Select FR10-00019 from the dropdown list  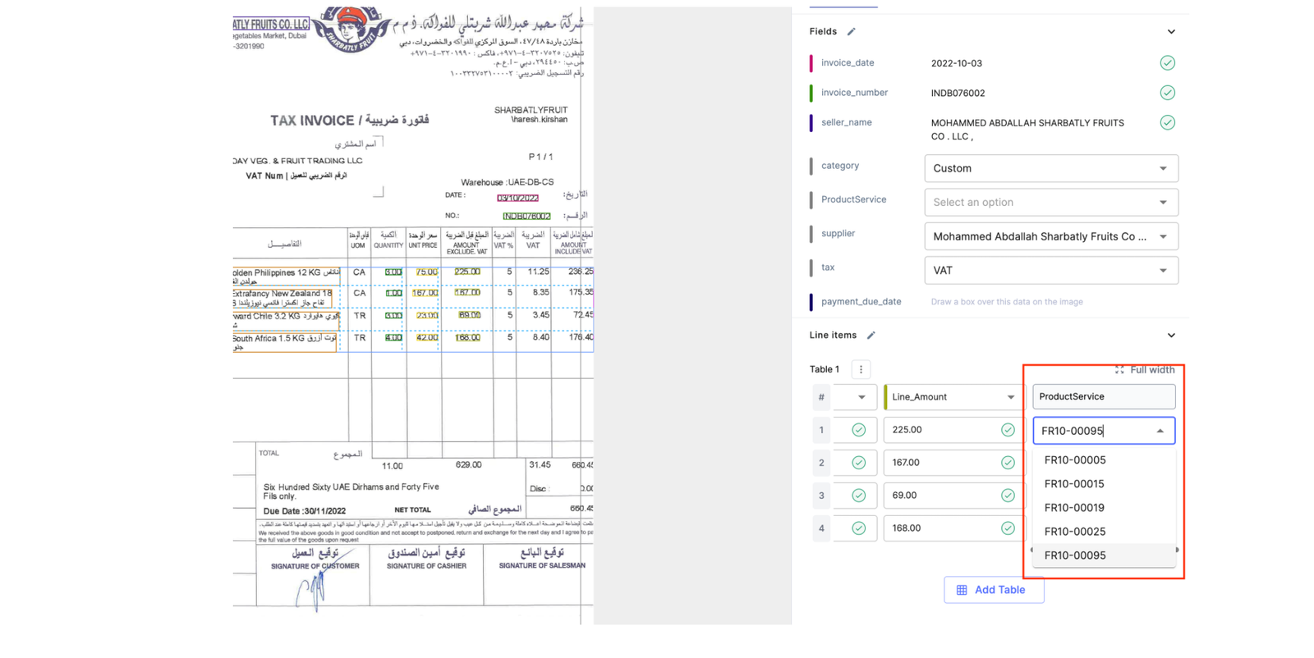pos(1074,508)
